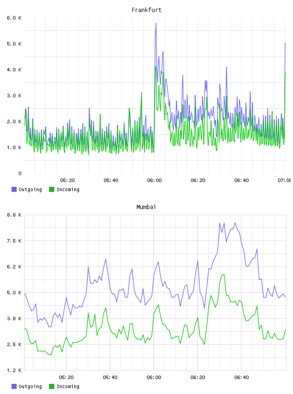
Task: Click the Mumbai Outgoing legend label
Action: pos(30,387)
